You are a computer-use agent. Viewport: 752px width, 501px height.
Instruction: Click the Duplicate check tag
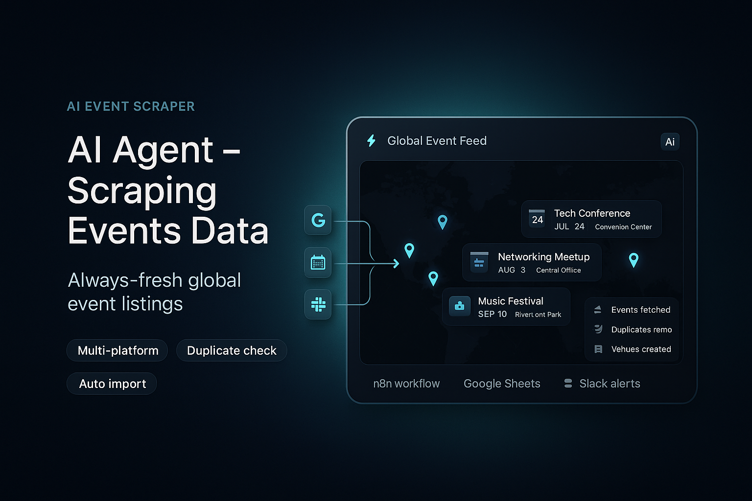232,350
